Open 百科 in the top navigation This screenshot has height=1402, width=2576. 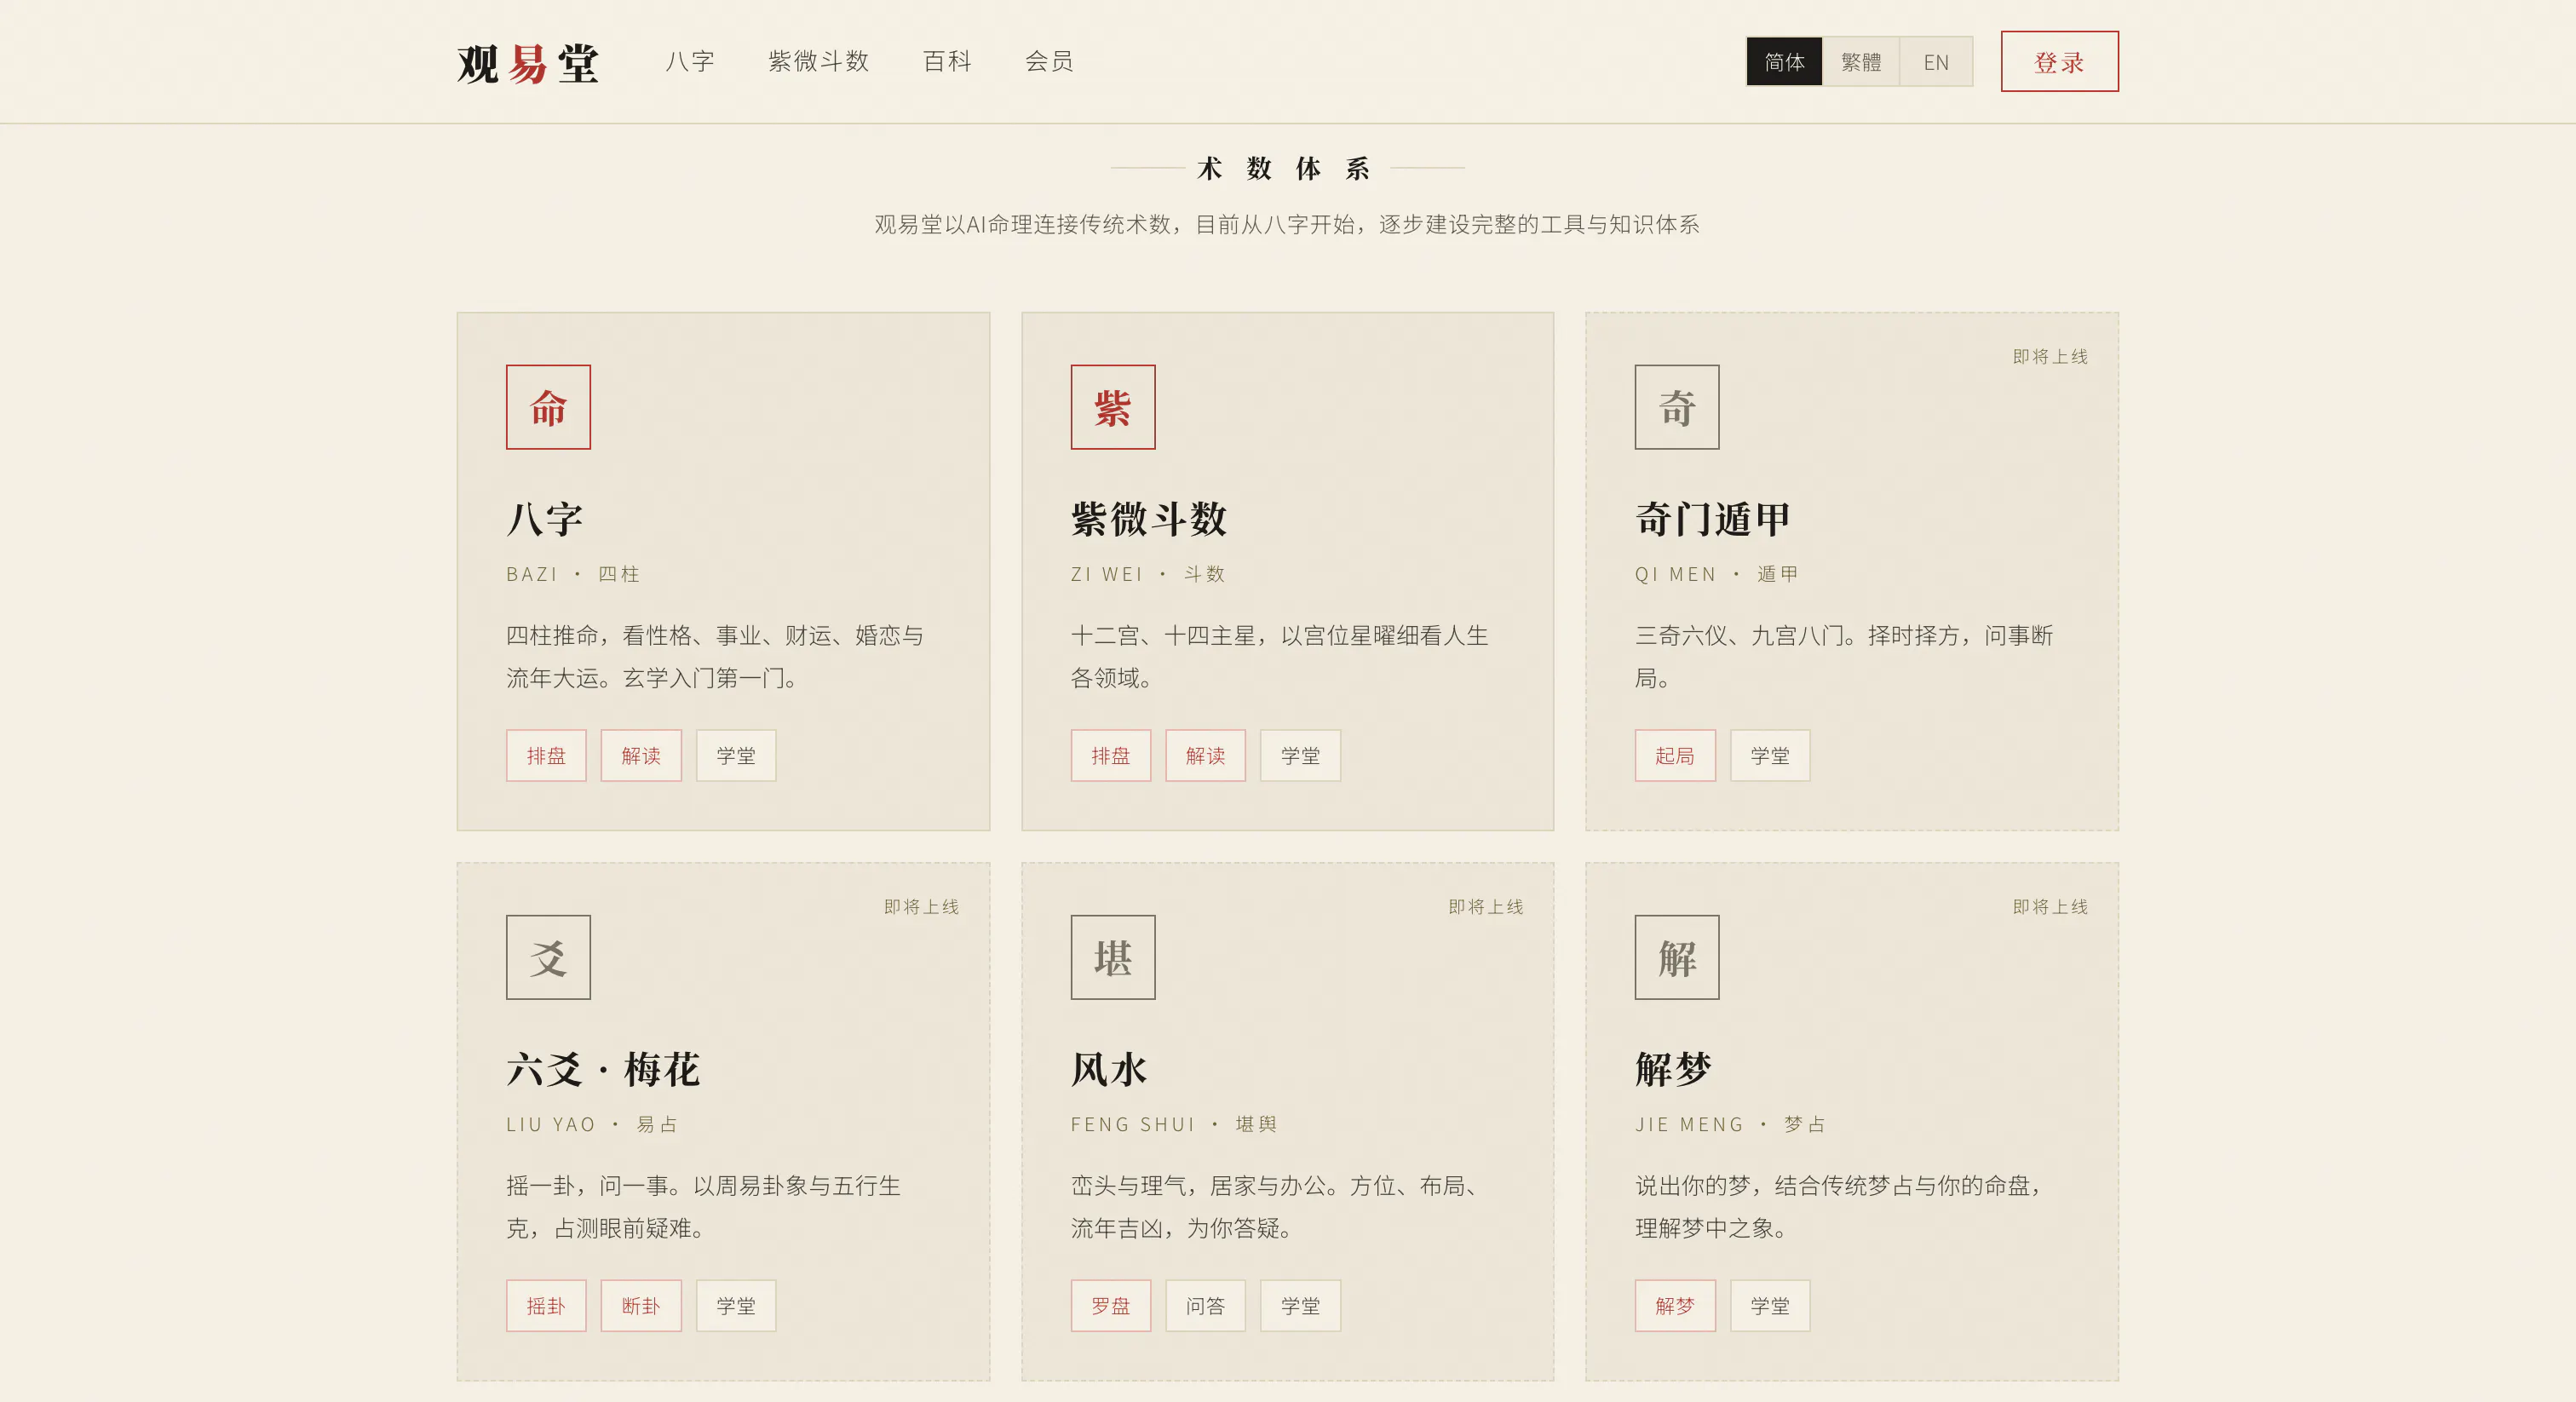947,62
